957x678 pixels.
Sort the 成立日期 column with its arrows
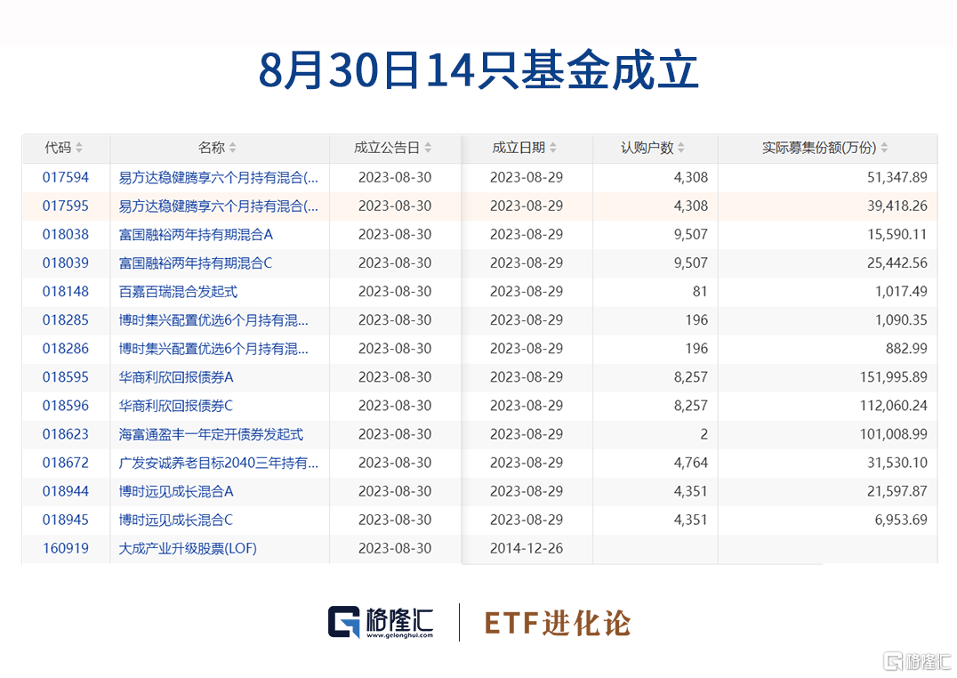pos(553,149)
